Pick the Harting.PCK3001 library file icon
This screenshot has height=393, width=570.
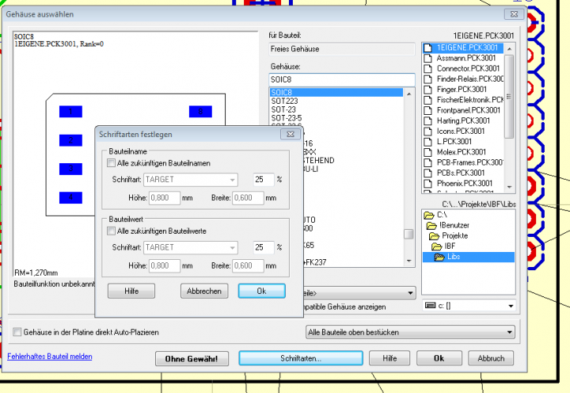click(430, 120)
